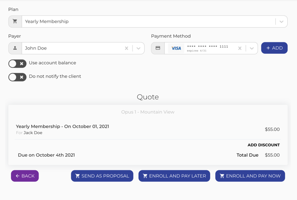Click the ADD DISCOUNT link
The width and height of the screenshot is (297, 200).
tap(264, 145)
